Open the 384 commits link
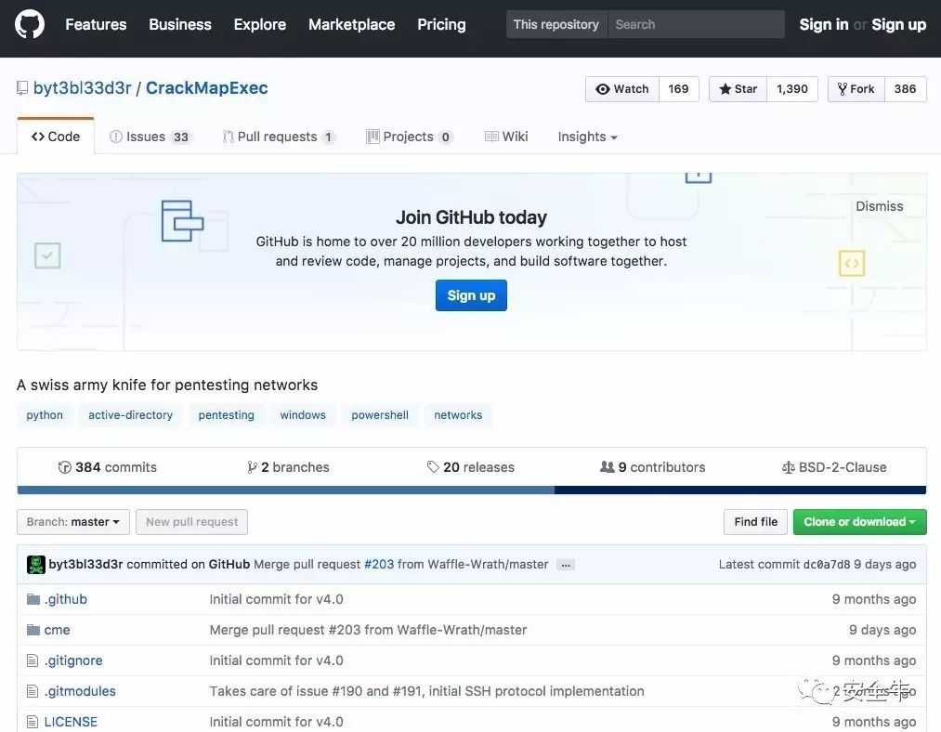Viewport: 941px width, 732px height. 108,467
